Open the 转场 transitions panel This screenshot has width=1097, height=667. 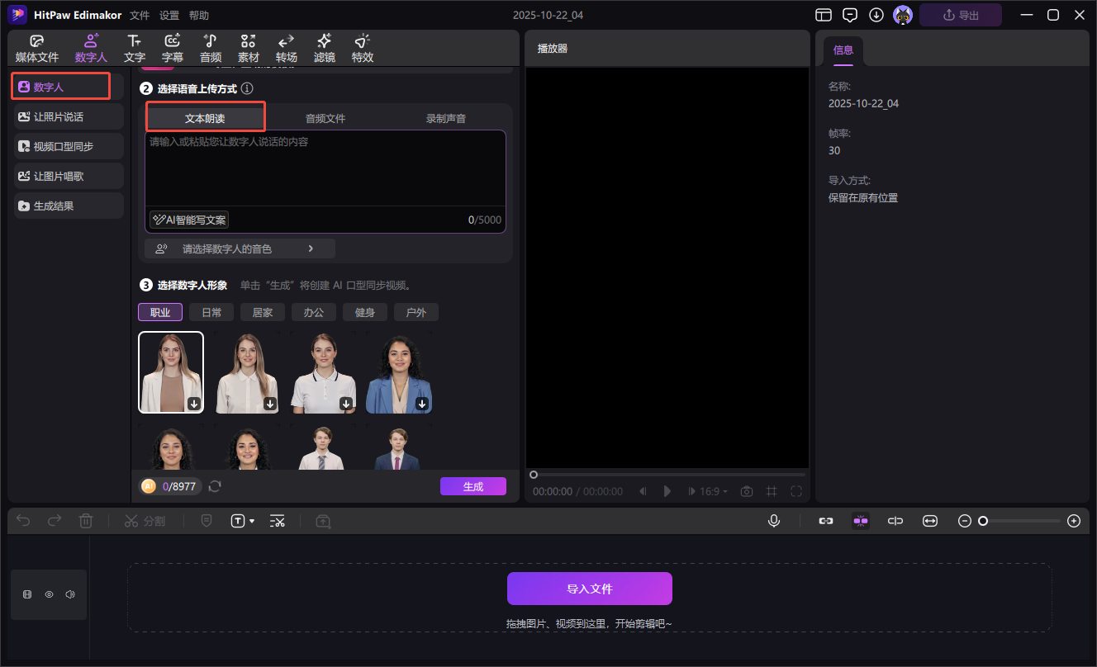click(x=286, y=47)
